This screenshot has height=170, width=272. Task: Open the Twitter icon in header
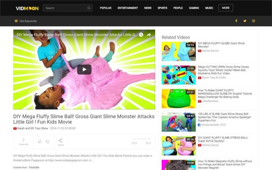245,21
